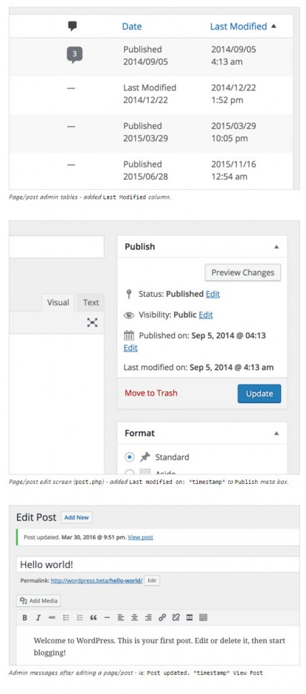Collapse the Format meta box

tap(276, 433)
